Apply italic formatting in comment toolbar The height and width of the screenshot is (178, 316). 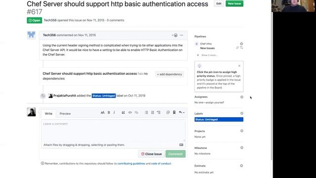(114, 113)
